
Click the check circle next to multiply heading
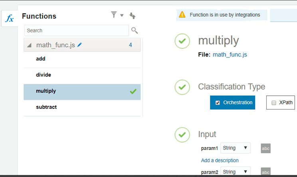click(x=182, y=41)
